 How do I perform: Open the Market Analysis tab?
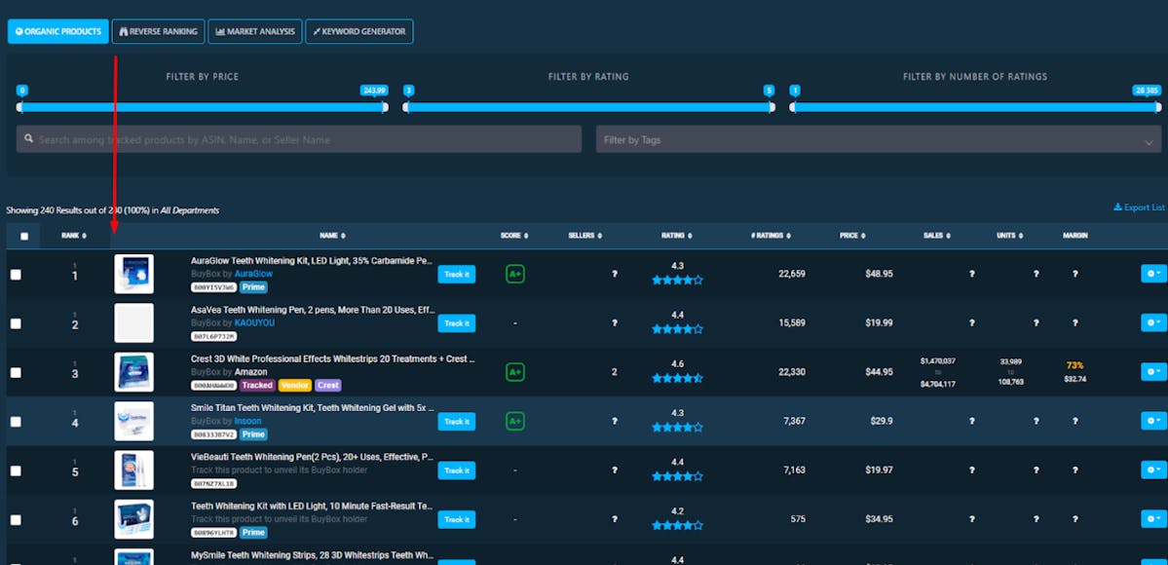point(255,31)
